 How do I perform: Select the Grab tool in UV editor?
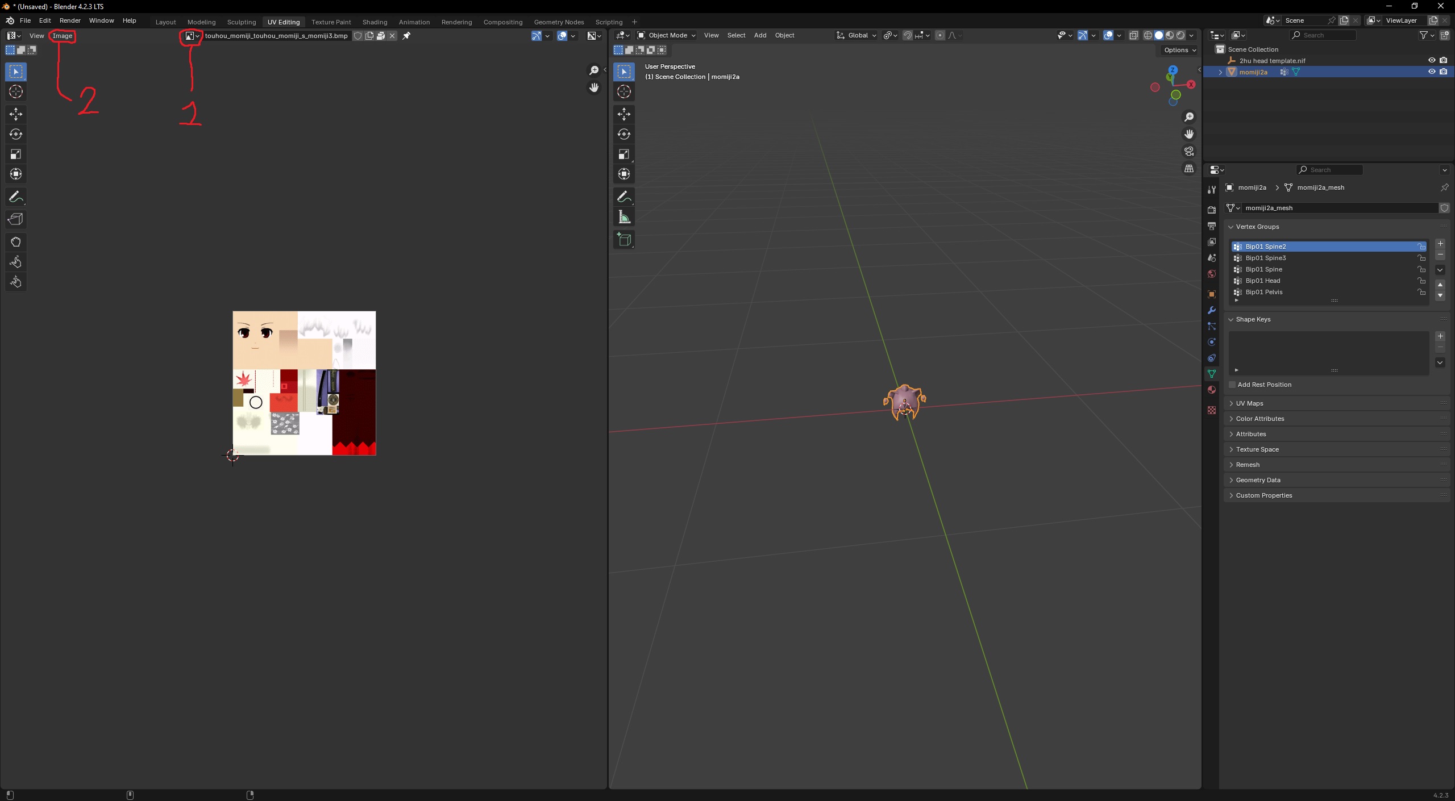[x=15, y=242]
